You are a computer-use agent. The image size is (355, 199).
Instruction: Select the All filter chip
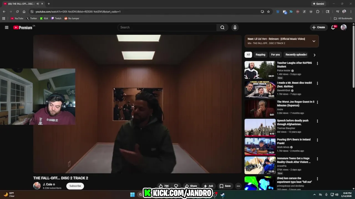248,55
